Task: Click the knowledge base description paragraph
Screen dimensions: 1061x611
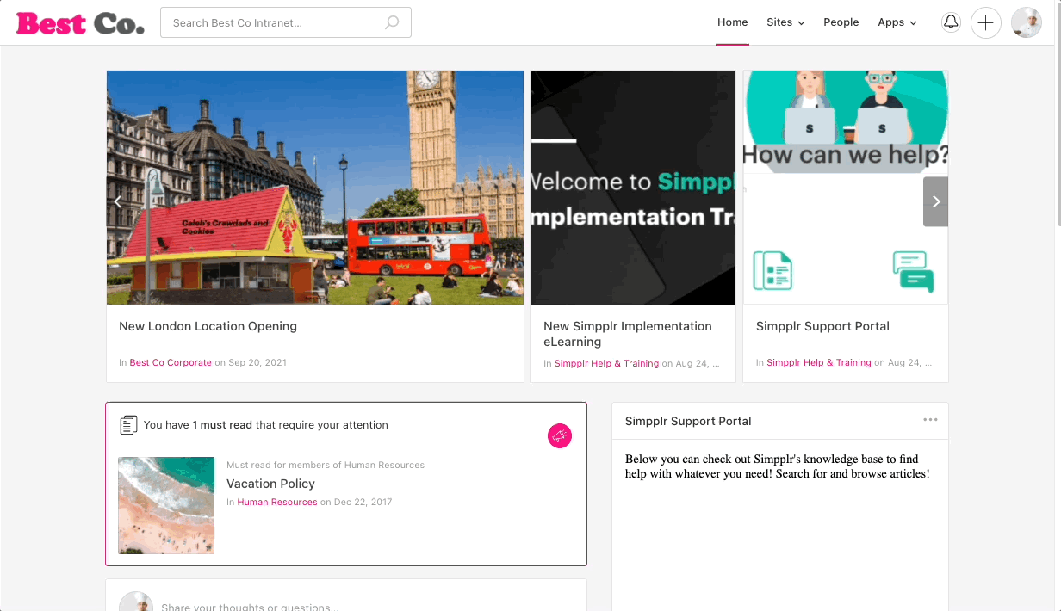Action: (778, 466)
